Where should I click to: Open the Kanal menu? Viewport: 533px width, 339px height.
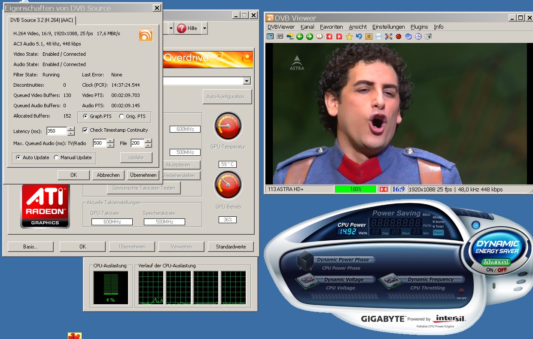pyautogui.click(x=307, y=27)
